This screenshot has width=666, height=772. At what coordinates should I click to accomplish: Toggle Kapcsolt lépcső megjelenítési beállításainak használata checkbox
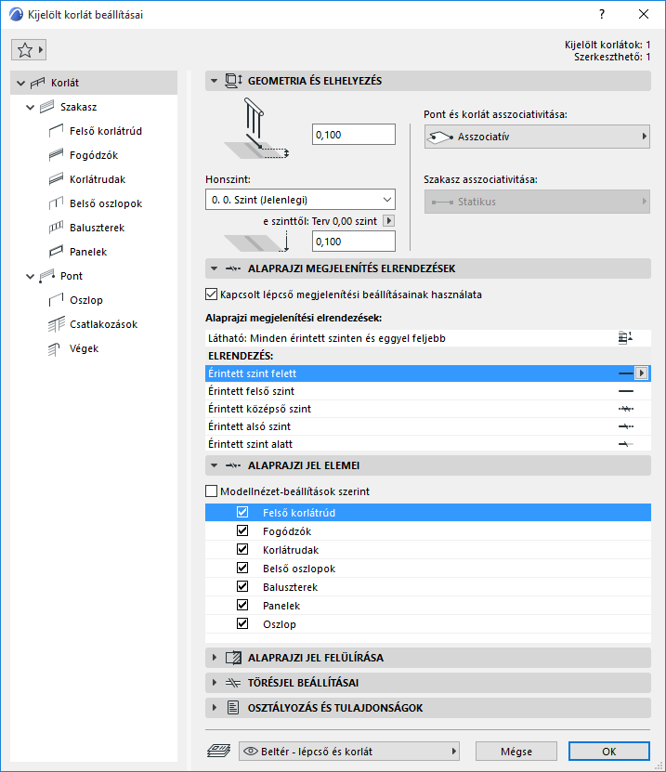[210, 294]
